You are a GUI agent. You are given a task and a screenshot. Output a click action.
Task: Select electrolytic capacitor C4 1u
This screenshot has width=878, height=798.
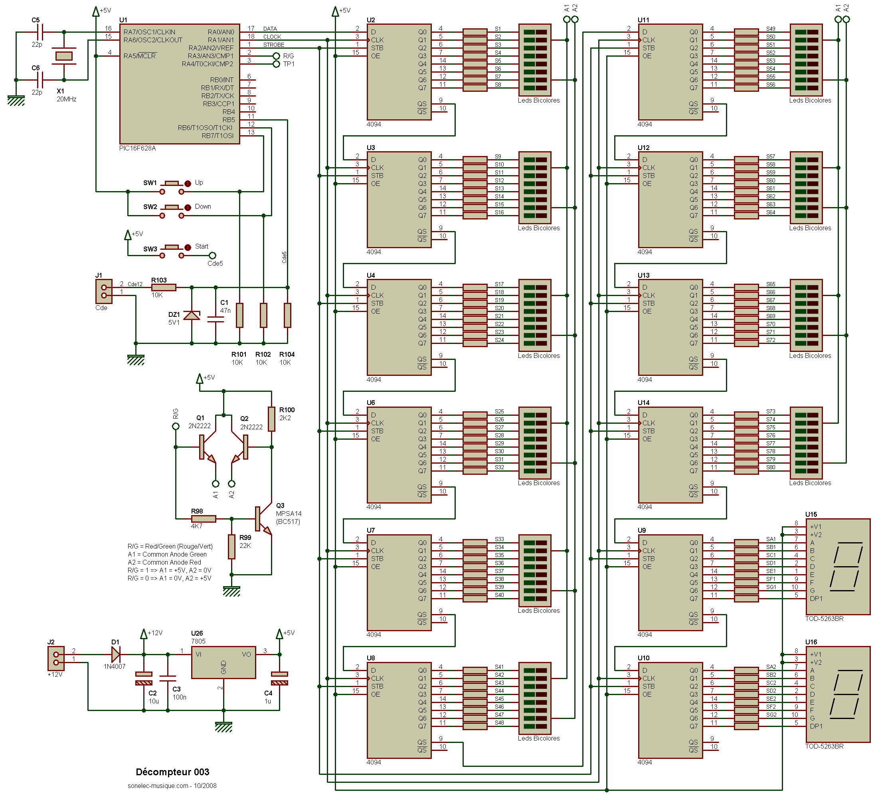pyautogui.click(x=280, y=678)
